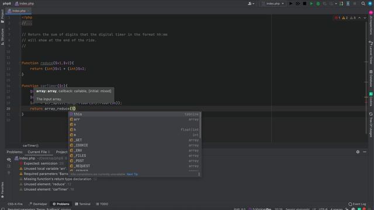Open completion popup three-dot options menu
Image resolution: width=374 pixels, height=210 pixels.
click(199, 174)
